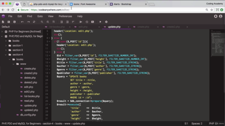225x126 pixels.
Task: Click Spaces: 2 in status bar
Action: pos(197,124)
